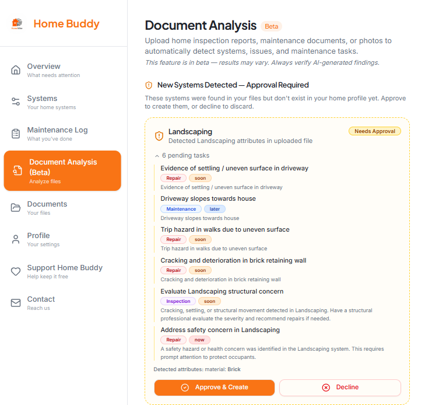Click soon tag under settling driveway task

(201, 178)
